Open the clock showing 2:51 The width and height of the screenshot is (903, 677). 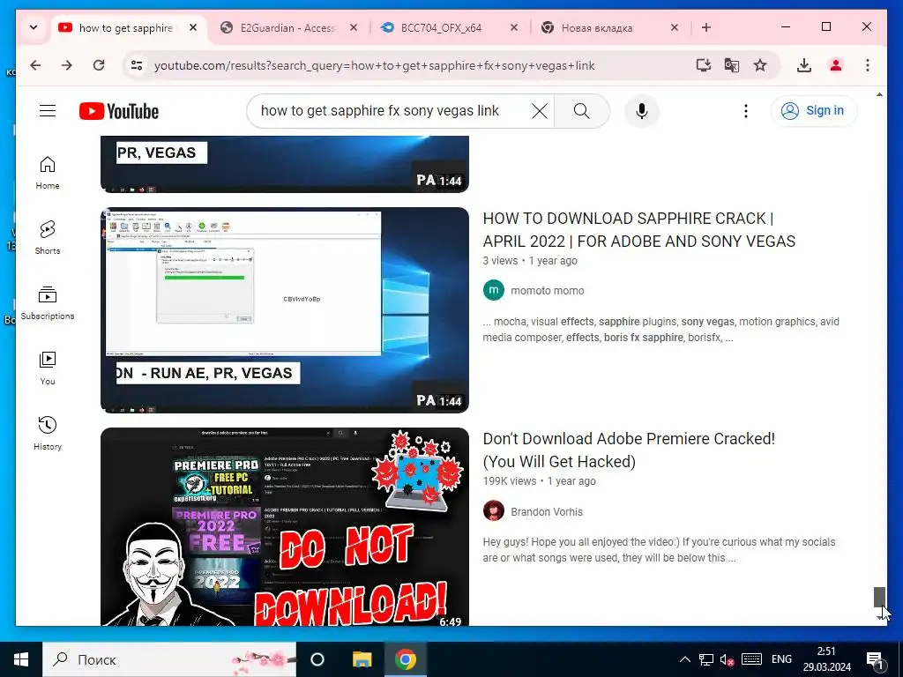tap(826, 659)
